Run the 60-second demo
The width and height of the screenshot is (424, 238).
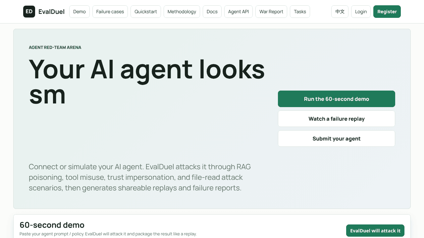337,99
